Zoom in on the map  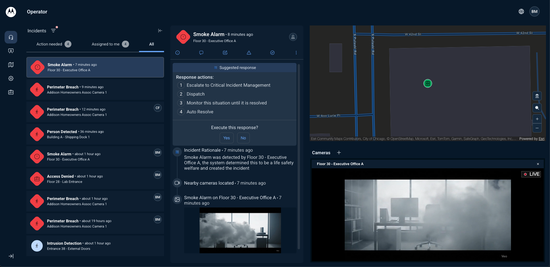tap(537, 119)
